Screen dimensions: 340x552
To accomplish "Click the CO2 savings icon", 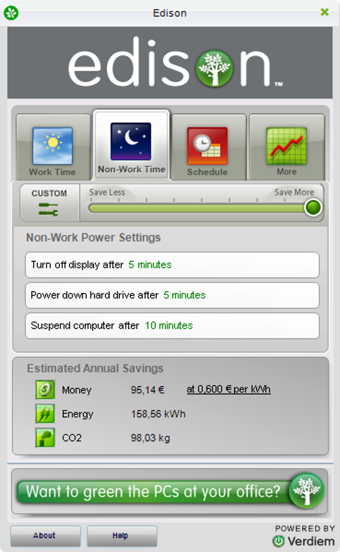I will pyautogui.click(x=45, y=437).
